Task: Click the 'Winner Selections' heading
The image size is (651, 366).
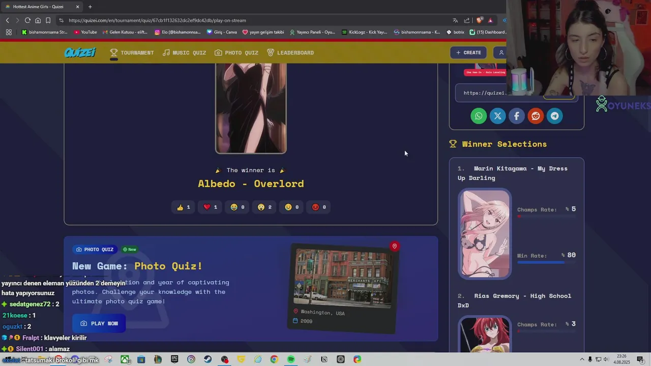Action: tap(504, 144)
